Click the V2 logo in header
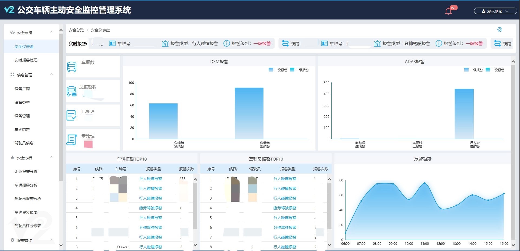This screenshot has width=520, height=251. coord(9,10)
